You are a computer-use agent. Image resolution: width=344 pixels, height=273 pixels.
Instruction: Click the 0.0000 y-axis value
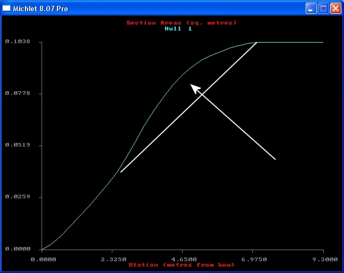pyautogui.click(x=18, y=248)
